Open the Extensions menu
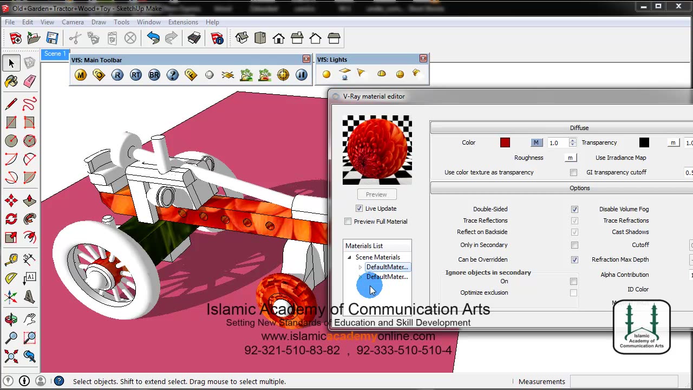The height and width of the screenshot is (390, 693). coord(183,22)
